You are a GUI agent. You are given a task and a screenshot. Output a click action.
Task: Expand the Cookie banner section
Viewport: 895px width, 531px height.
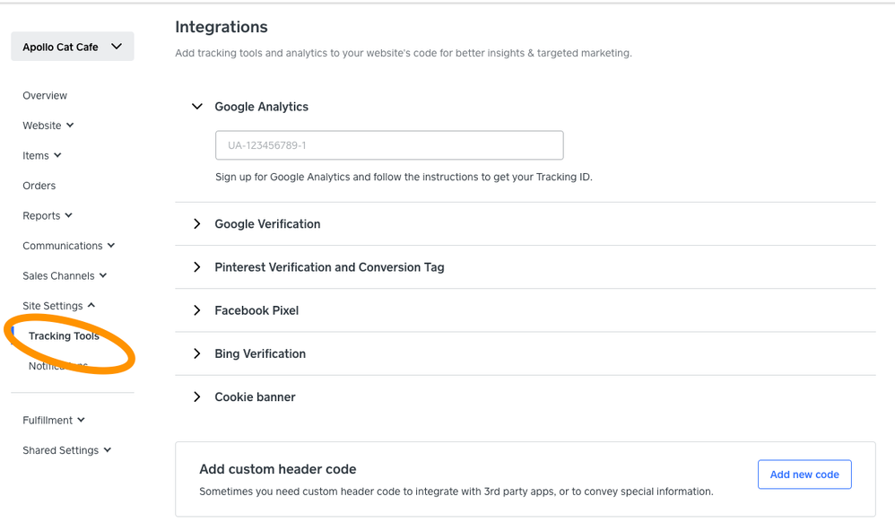[197, 396]
